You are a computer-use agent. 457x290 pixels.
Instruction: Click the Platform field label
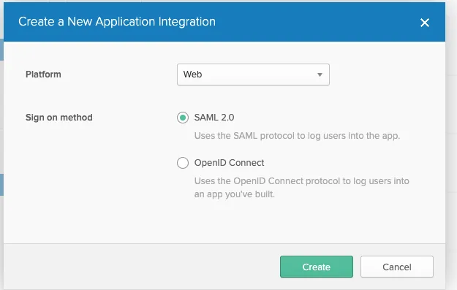click(x=43, y=75)
